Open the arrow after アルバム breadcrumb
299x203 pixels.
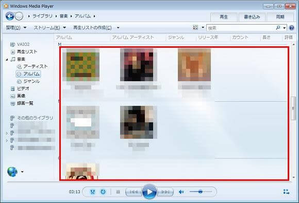[x=94, y=16]
